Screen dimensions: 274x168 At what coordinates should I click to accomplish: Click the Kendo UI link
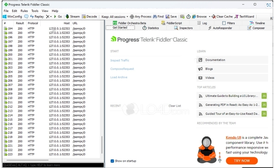point(233,138)
